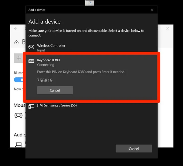This screenshot has width=183, height=166.
Task: Close the background Settings window
Action: point(168,28)
